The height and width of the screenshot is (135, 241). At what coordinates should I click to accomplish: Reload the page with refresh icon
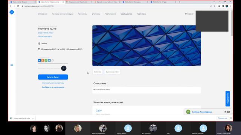18,6
